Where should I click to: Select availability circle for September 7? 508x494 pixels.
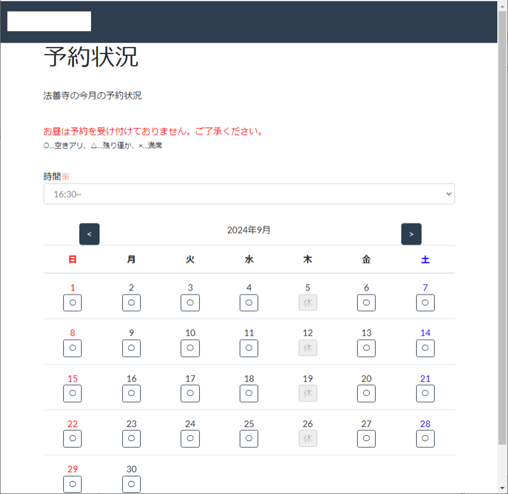coord(425,303)
